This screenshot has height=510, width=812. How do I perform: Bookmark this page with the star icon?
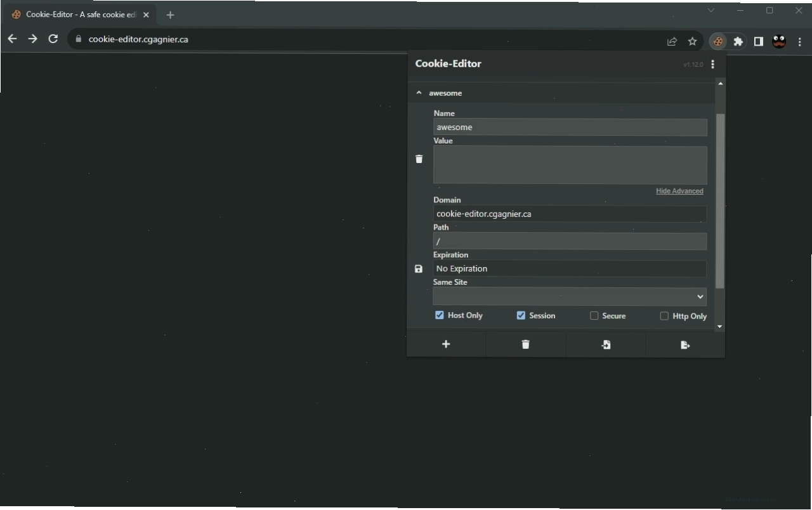(692, 41)
